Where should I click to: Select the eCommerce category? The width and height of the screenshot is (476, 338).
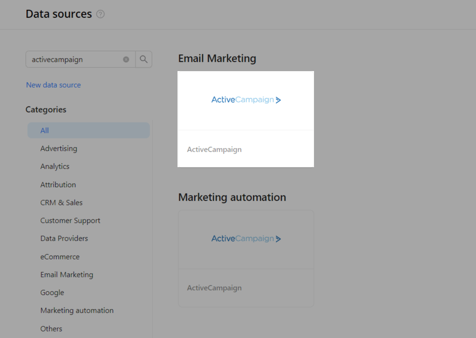[60, 257]
